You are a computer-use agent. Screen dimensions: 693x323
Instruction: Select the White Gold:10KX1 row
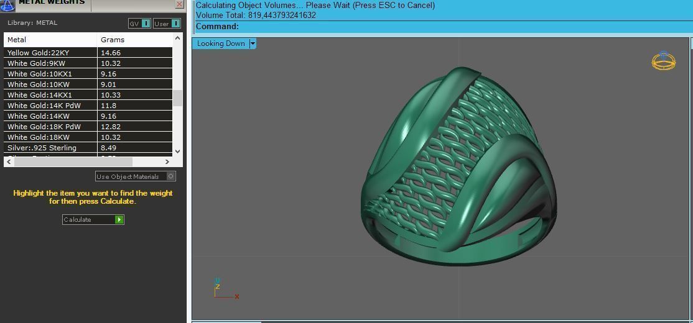[x=88, y=74]
